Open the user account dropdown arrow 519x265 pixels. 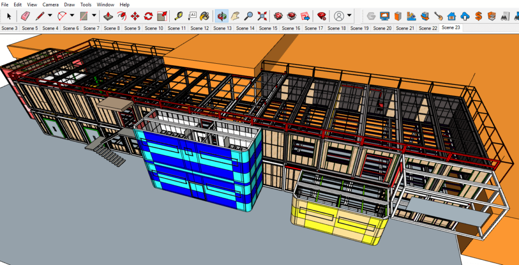pyautogui.click(x=349, y=16)
